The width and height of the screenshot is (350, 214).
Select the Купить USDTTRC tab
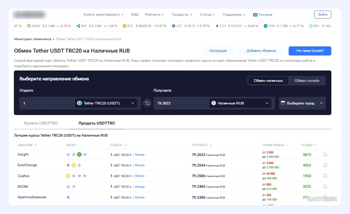tap(41, 123)
